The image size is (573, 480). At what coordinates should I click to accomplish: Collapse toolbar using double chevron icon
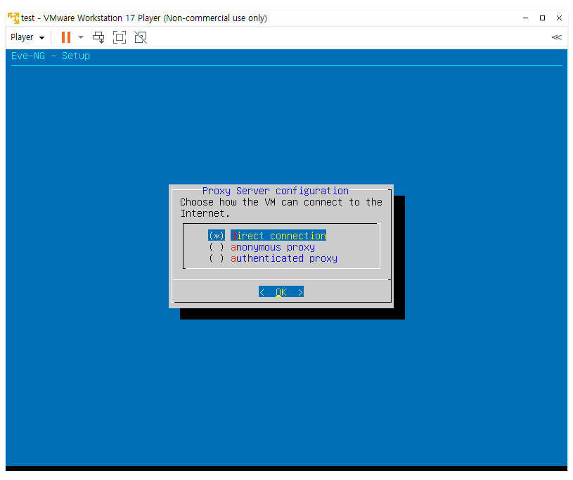[x=557, y=37]
